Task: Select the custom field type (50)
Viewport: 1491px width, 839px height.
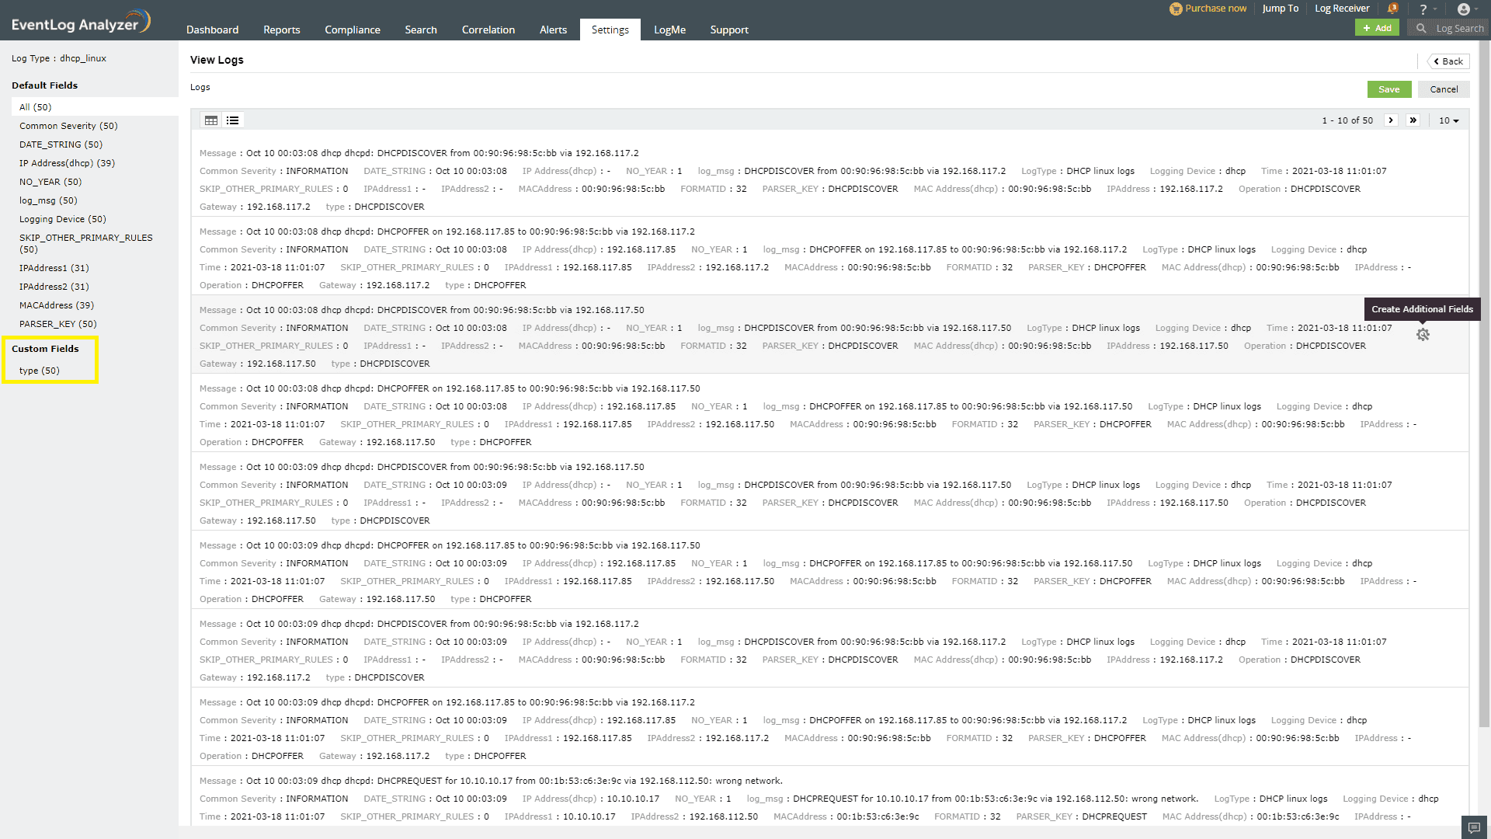Action: pyautogui.click(x=40, y=371)
